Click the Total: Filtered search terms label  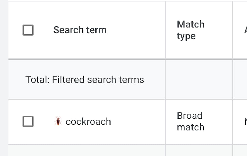tap(85, 79)
